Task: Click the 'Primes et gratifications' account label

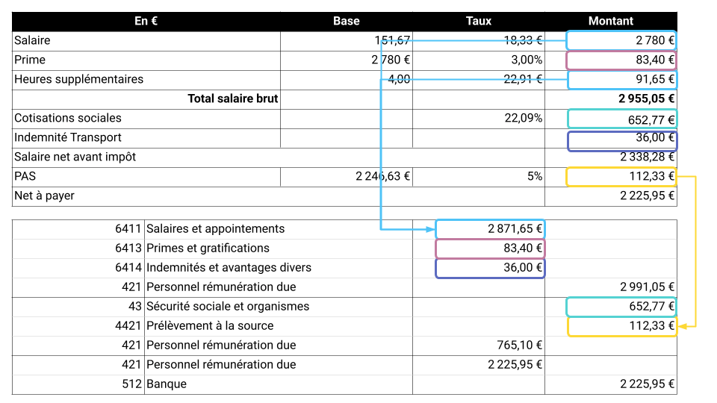Action: (208, 249)
